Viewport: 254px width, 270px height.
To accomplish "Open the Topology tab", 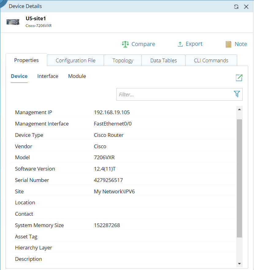I will click(123, 60).
